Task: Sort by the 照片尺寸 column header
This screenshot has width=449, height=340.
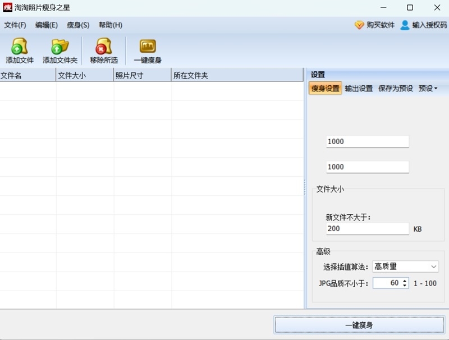Action: point(143,75)
